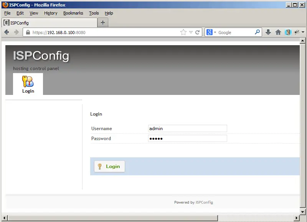
Task: Focus the Username input field
Action: [187, 129]
